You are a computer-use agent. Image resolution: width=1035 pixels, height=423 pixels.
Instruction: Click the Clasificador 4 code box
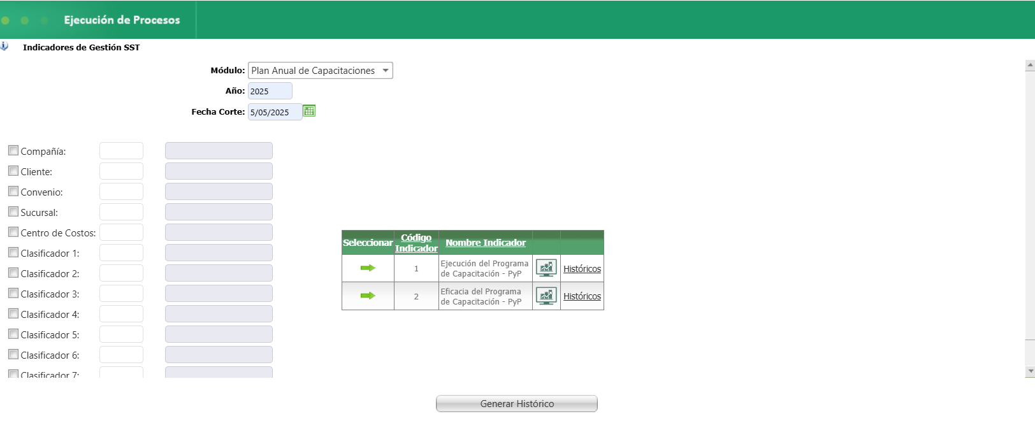coord(121,313)
